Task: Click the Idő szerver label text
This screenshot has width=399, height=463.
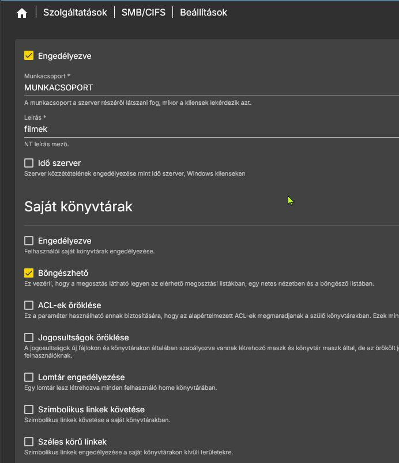Action: (x=59, y=163)
